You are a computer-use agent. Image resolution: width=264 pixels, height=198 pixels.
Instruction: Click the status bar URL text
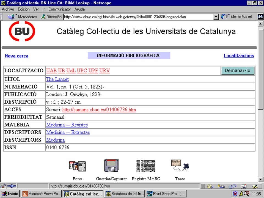pyautogui.click(x=80, y=186)
